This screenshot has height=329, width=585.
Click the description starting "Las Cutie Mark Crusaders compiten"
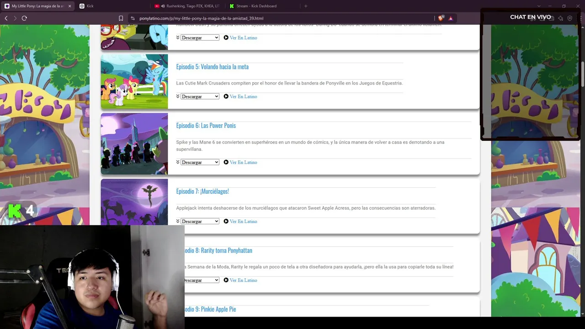pyautogui.click(x=289, y=83)
